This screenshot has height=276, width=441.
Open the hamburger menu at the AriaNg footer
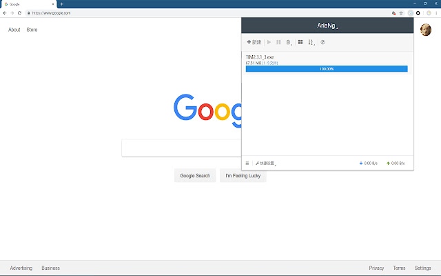pos(247,163)
